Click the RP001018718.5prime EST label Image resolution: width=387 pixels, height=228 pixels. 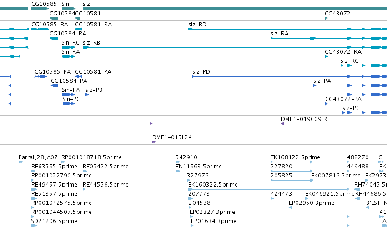[x=91, y=157]
